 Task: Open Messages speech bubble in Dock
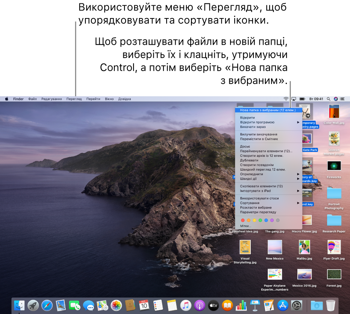88,305
